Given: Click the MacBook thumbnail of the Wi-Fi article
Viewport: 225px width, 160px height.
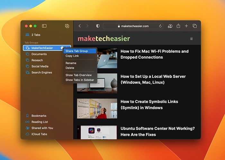Looking at the screenshot, I should (x=107, y=58).
